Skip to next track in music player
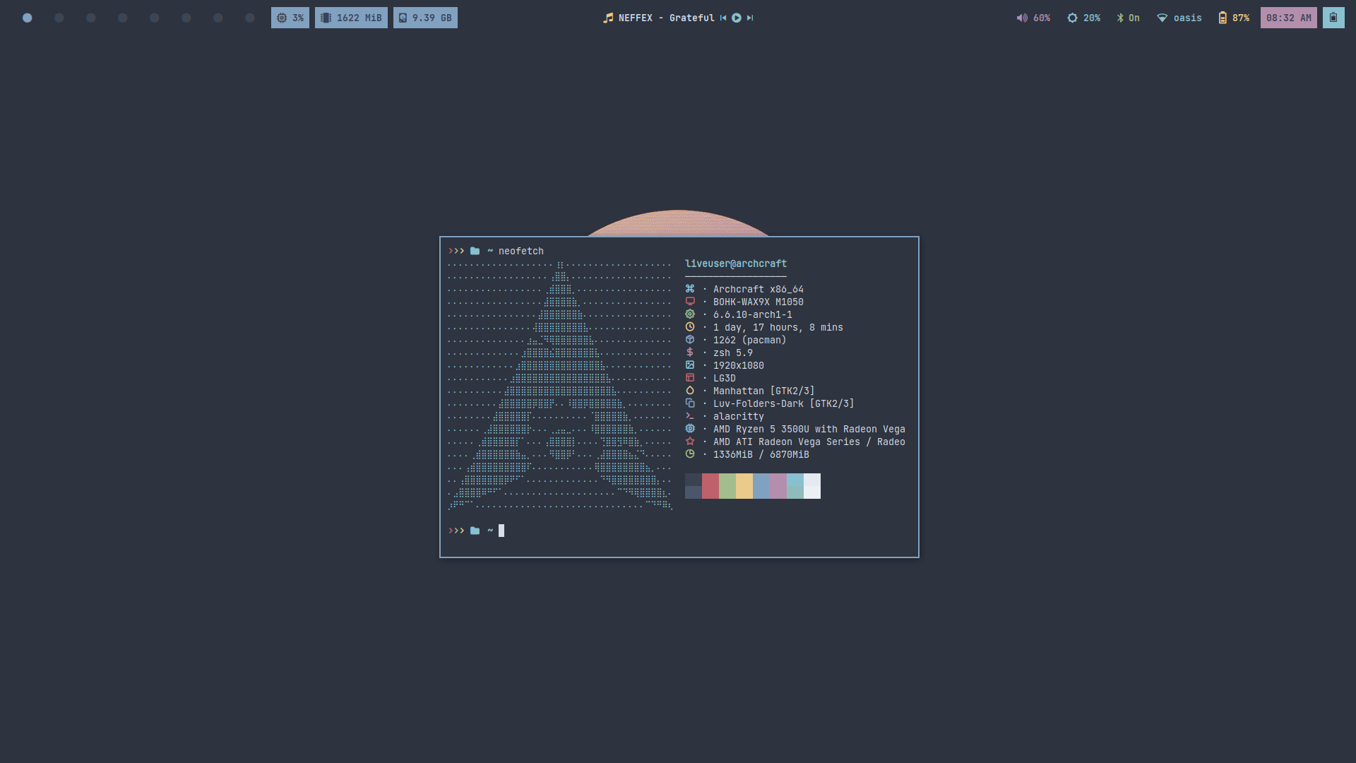 tap(750, 18)
